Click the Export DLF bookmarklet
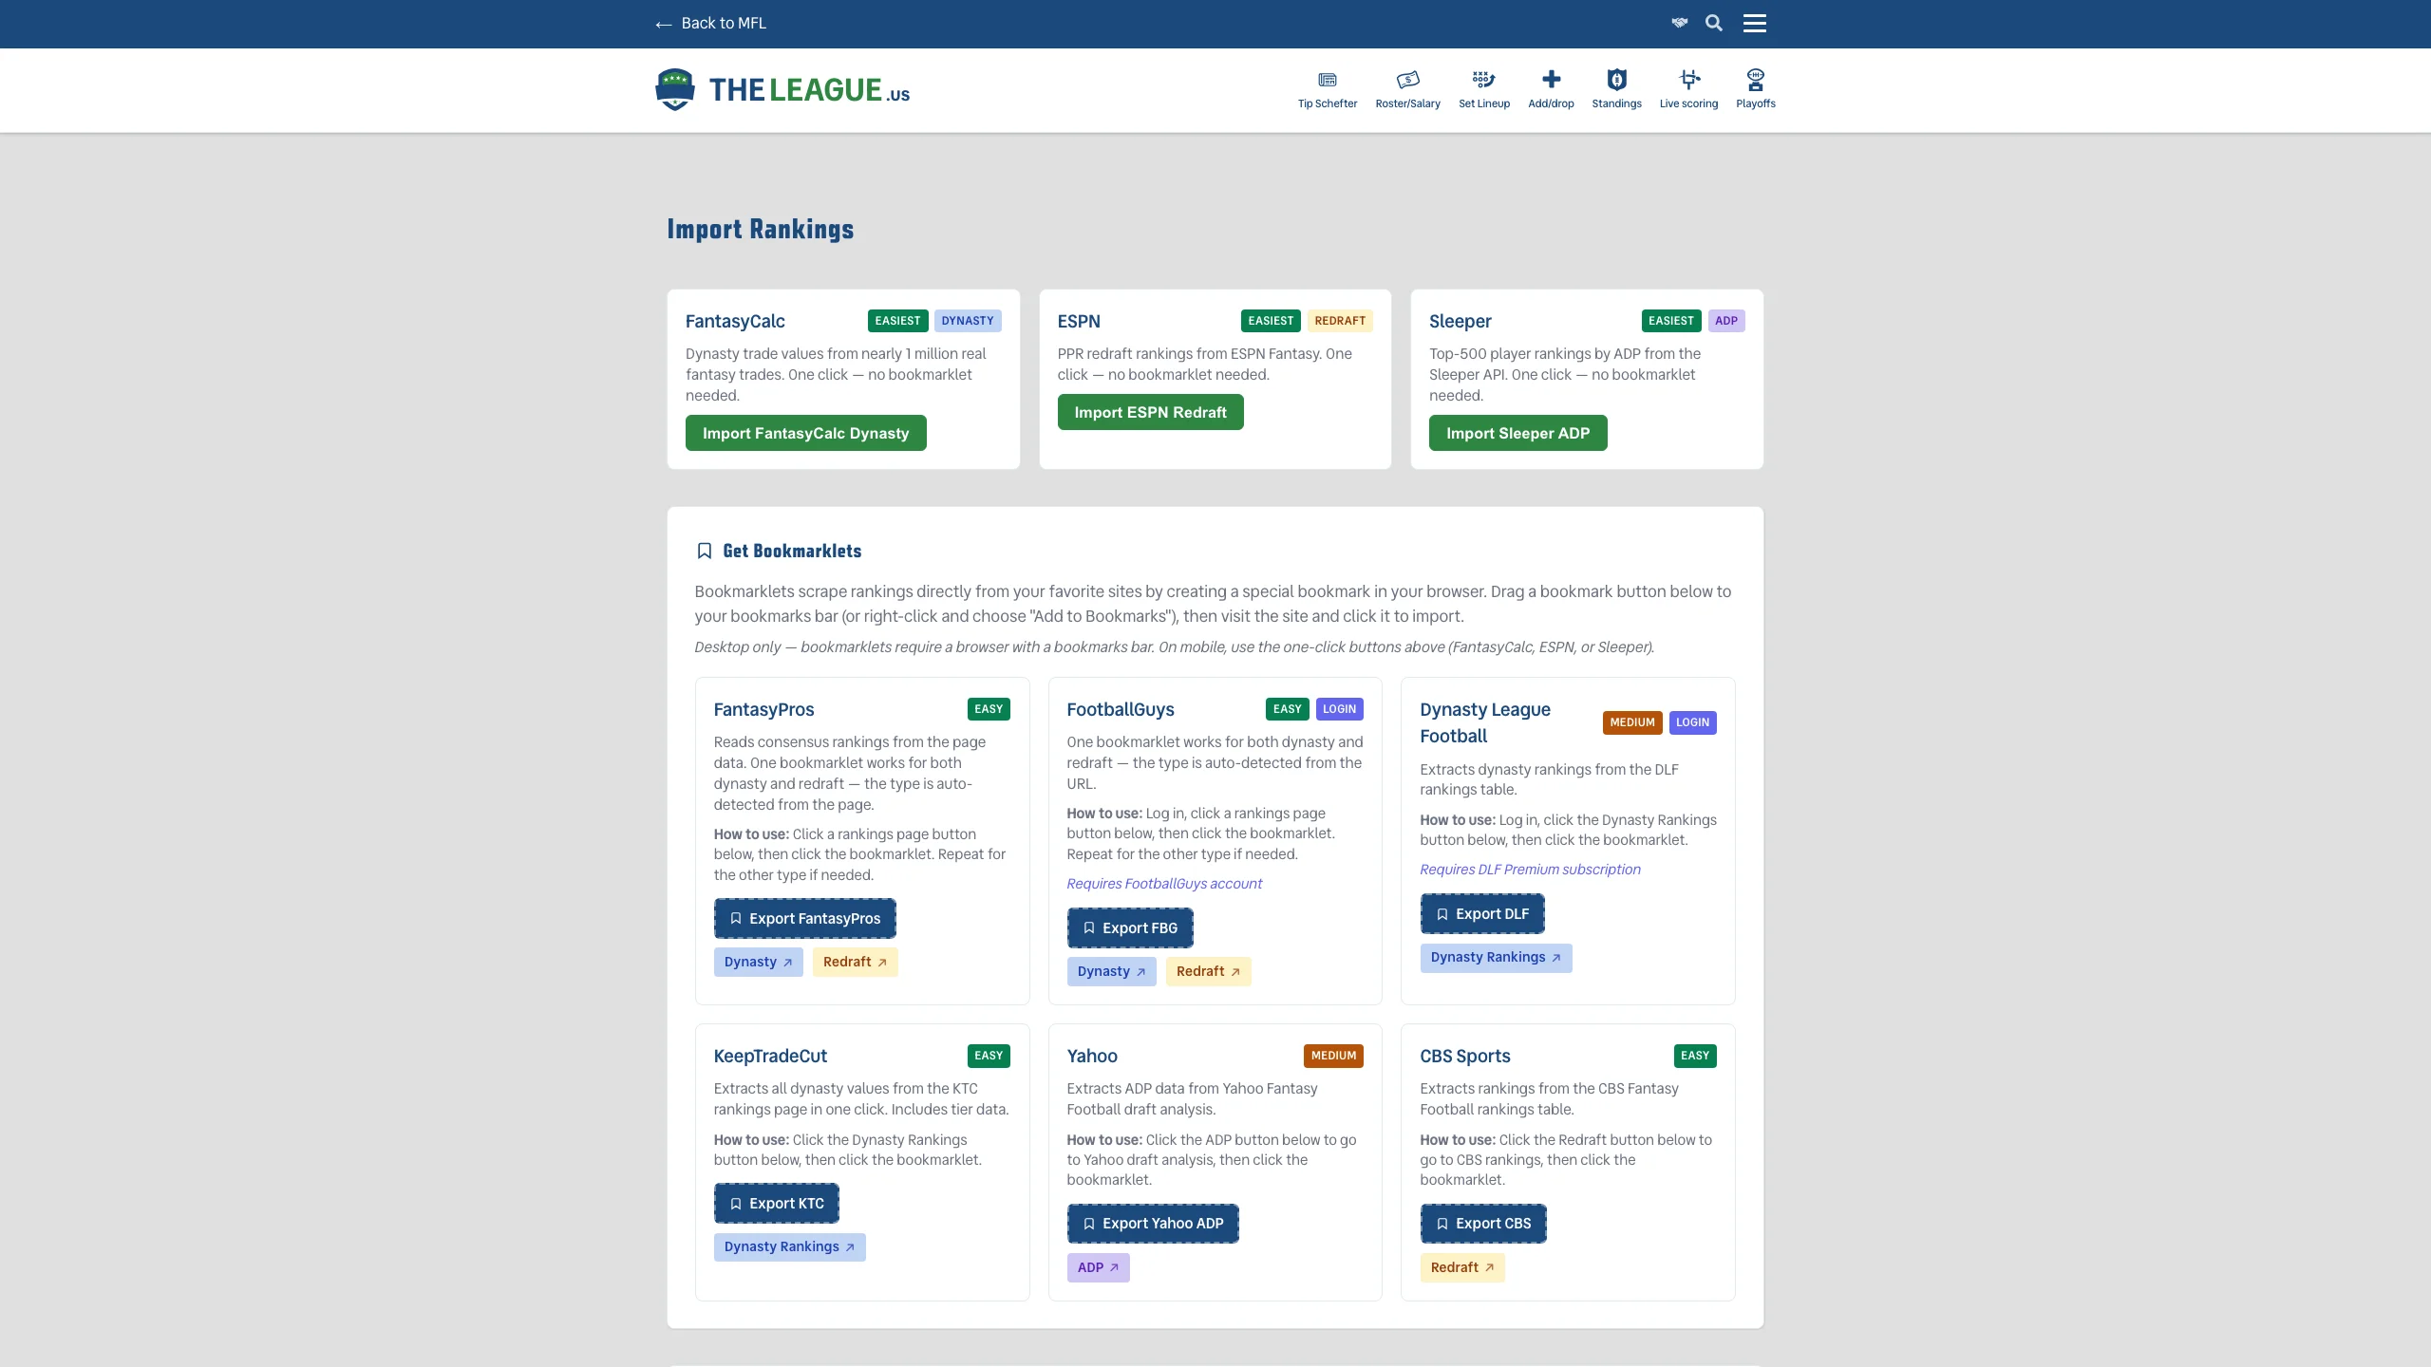 point(1482,914)
